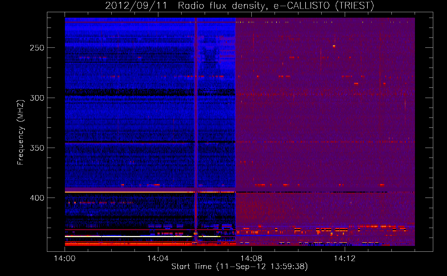Click the bright yellow burst spot near 250 MHz
This screenshot has width=447, height=276.
coord(334,46)
